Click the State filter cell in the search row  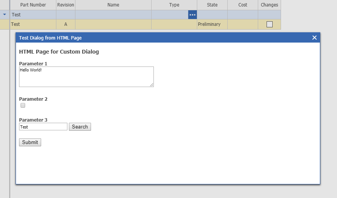[212, 15]
